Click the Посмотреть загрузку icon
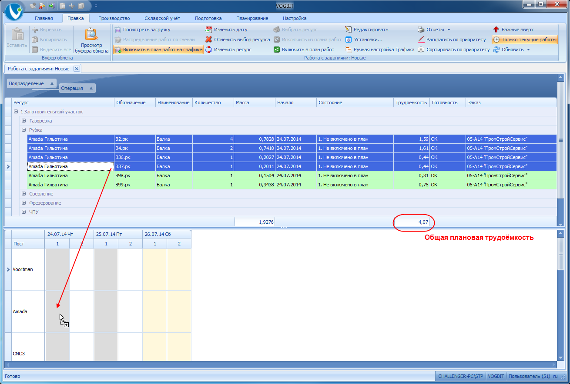The image size is (570, 384). (117, 30)
